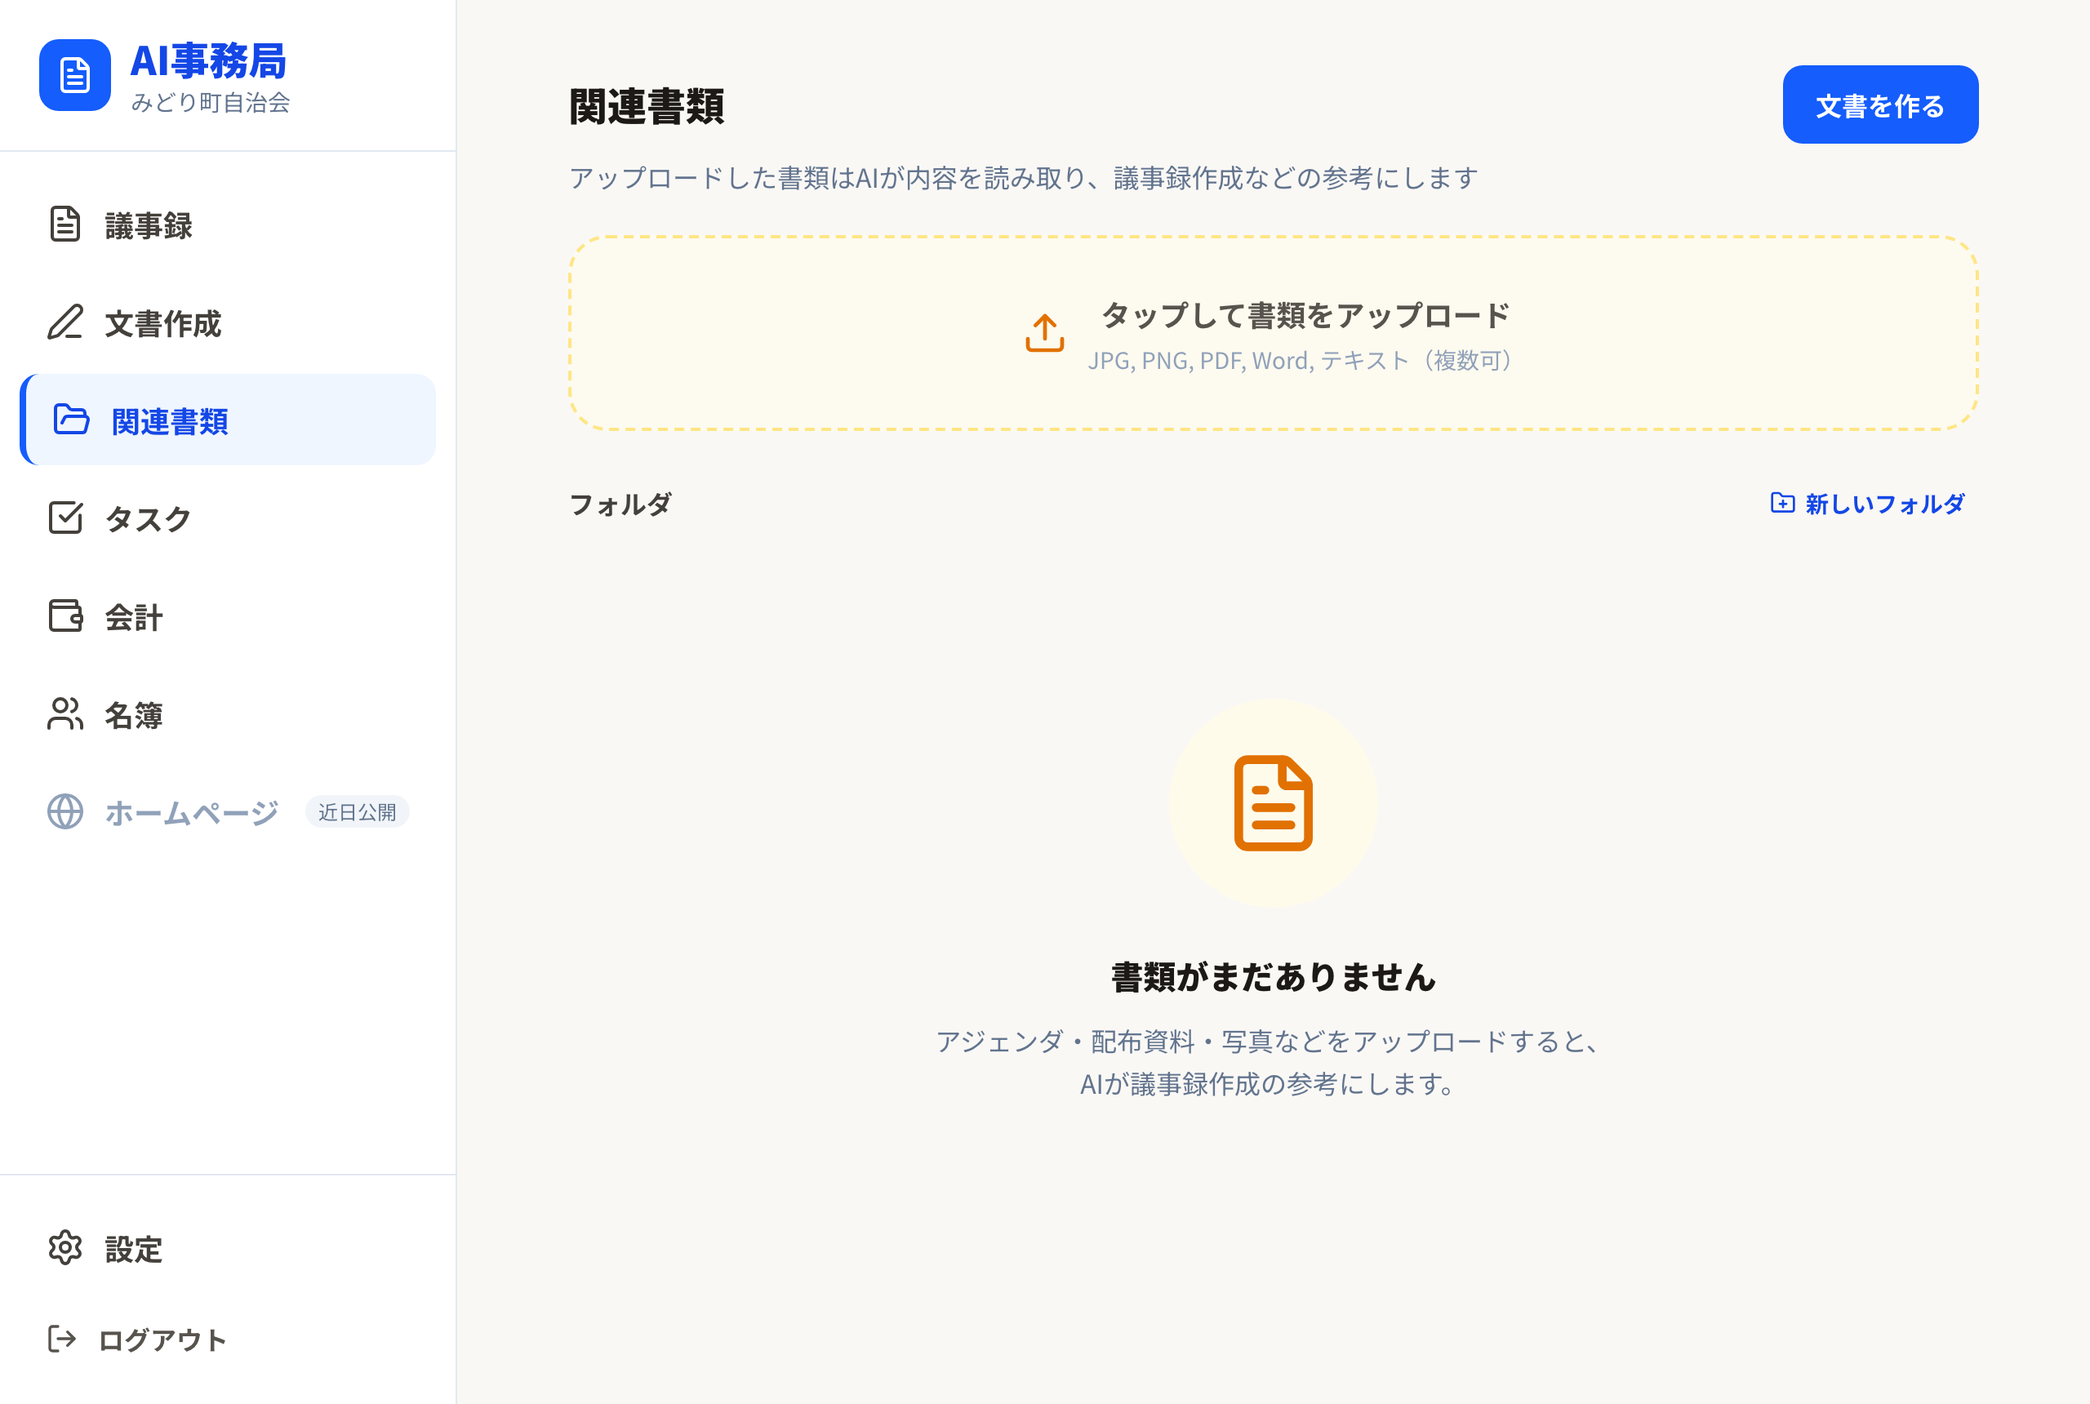Click the ホームページ sidebar entry
The width and height of the screenshot is (2090, 1404).
point(228,811)
